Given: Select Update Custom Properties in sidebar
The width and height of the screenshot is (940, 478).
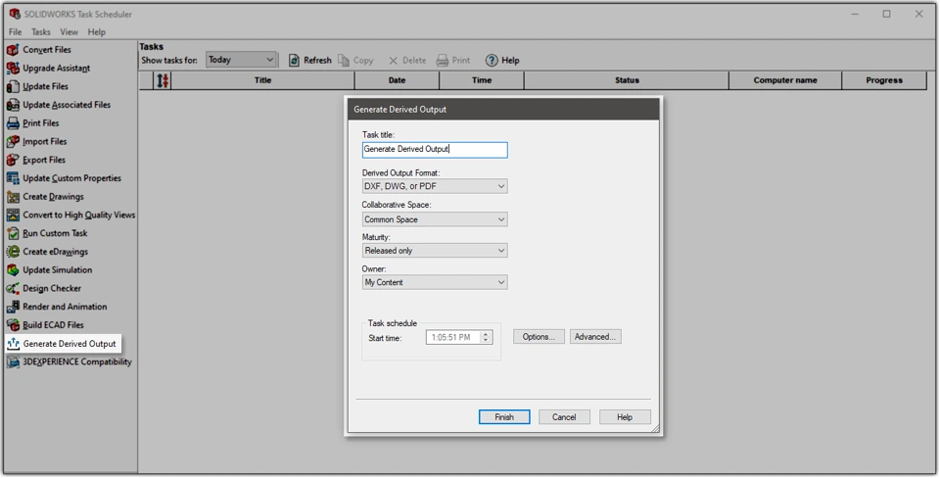Looking at the screenshot, I should tap(71, 178).
